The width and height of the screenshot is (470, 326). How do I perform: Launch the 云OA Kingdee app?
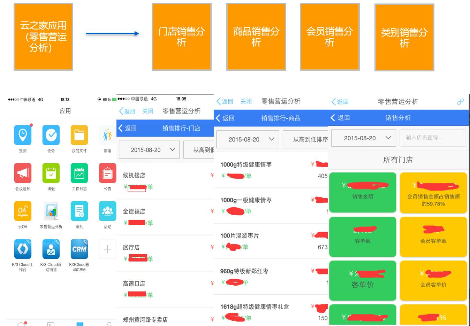pyautogui.click(x=23, y=211)
